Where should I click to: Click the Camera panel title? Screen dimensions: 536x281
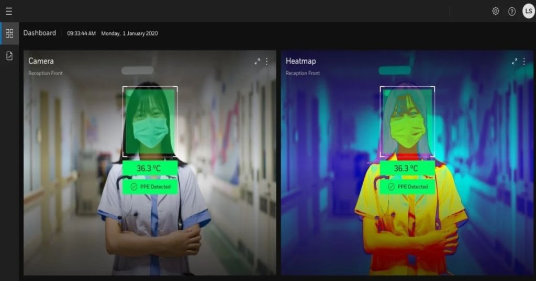pos(41,61)
